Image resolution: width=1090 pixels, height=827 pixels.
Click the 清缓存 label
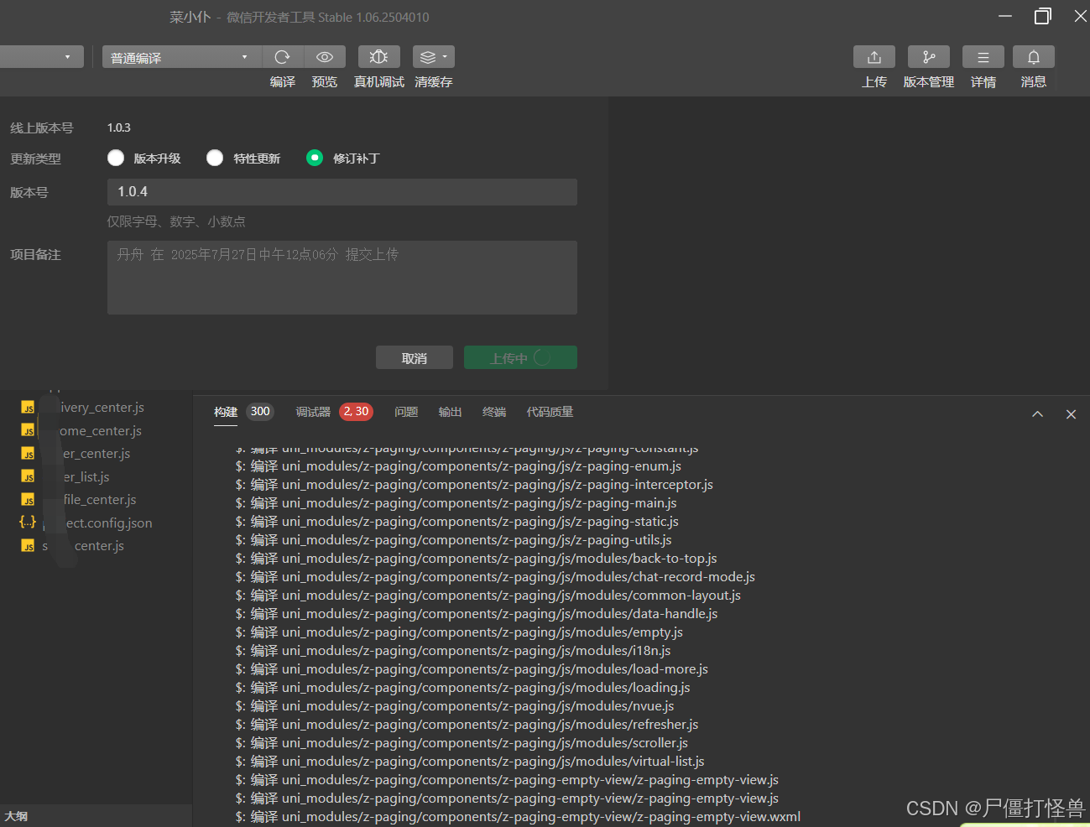[434, 82]
